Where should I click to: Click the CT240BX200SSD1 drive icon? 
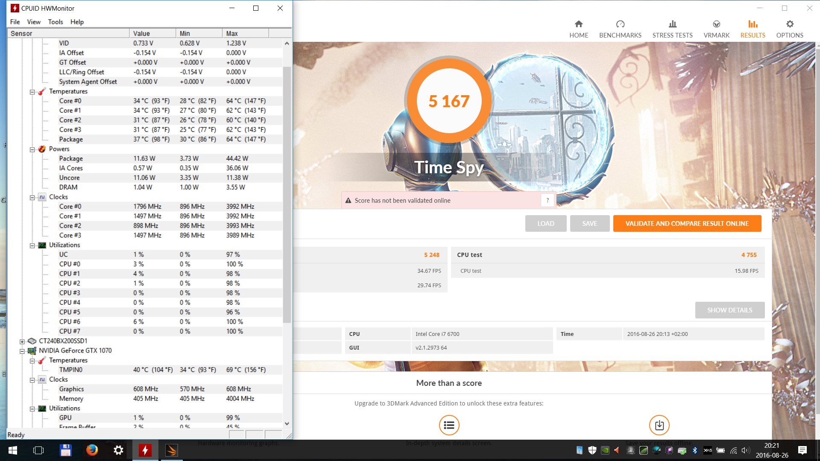[x=32, y=341]
